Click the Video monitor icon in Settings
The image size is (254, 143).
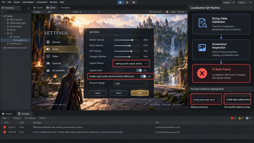point(48,56)
